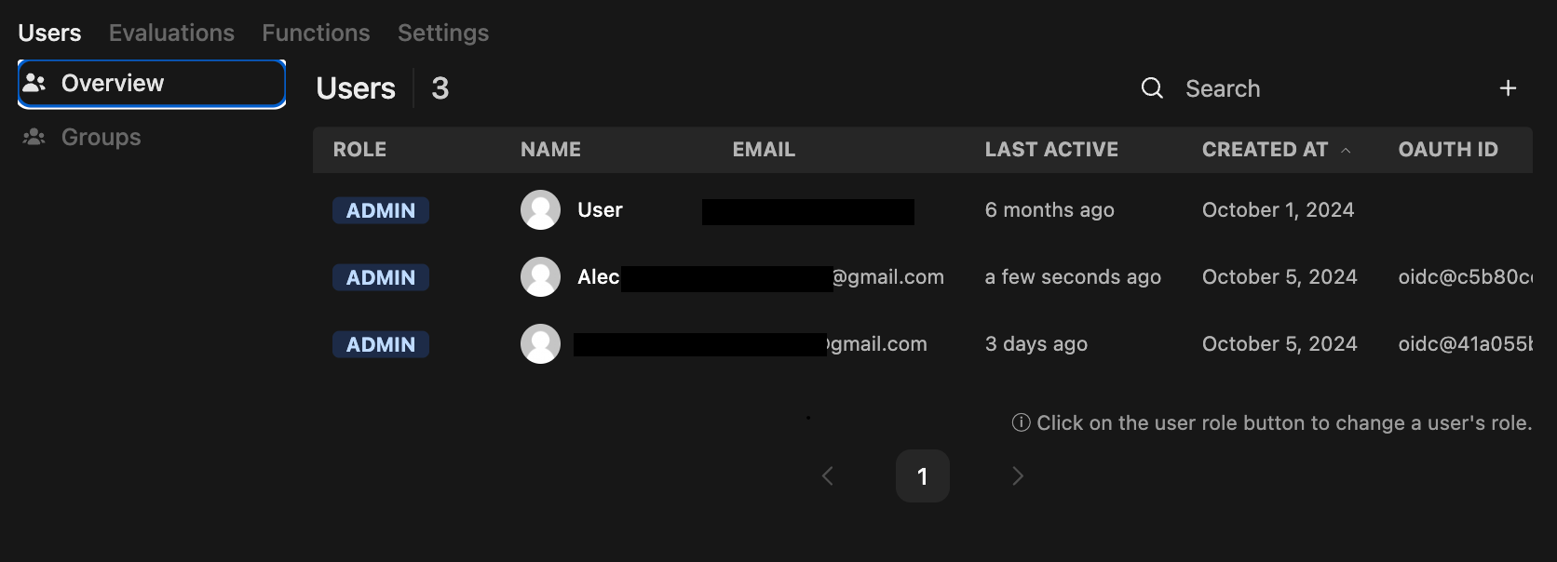The height and width of the screenshot is (562, 1557).
Task: Toggle the ADMIN role badge for User
Action: pyautogui.click(x=381, y=210)
